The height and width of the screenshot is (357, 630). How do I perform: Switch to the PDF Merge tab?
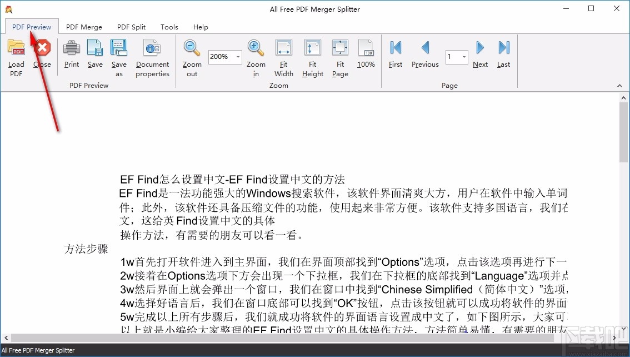[x=84, y=27]
